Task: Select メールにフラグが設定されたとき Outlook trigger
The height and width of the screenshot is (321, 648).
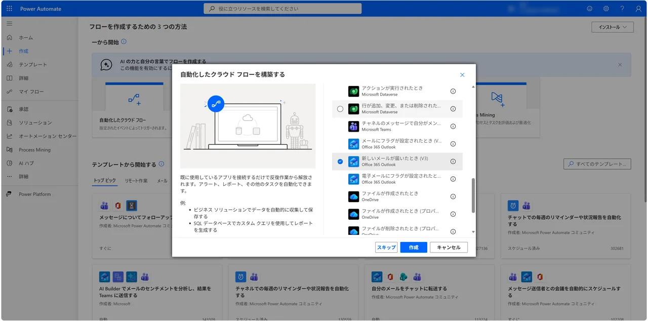Action: pyautogui.click(x=397, y=144)
